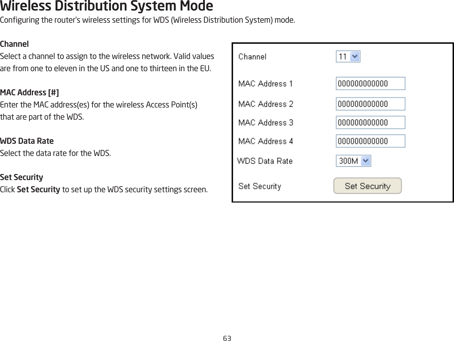The height and width of the screenshot is (341, 454).
Task: Click the 'MAC Address [#]' bold heading
Action: pyautogui.click(x=29, y=92)
